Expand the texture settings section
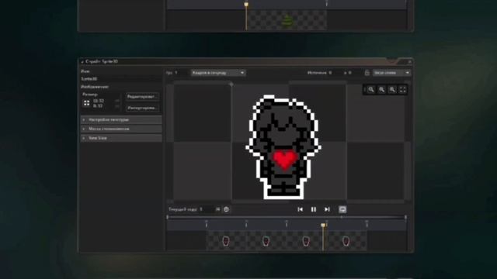The image size is (497, 279). click(x=121, y=120)
